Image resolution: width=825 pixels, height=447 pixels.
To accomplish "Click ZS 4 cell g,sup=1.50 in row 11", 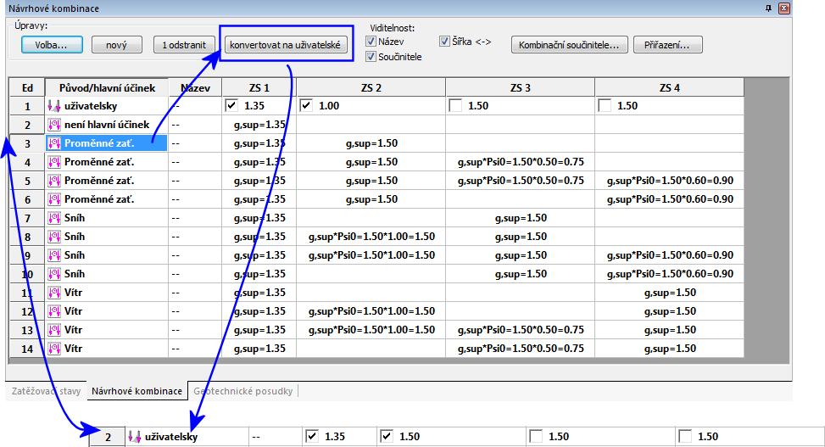I will pos(669,293).
